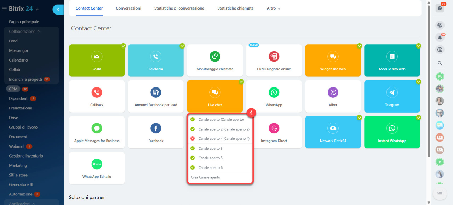Viewport: 453px width, 205px height.
Task: Open the right panel list menu button
Action: tap(440, 193)
